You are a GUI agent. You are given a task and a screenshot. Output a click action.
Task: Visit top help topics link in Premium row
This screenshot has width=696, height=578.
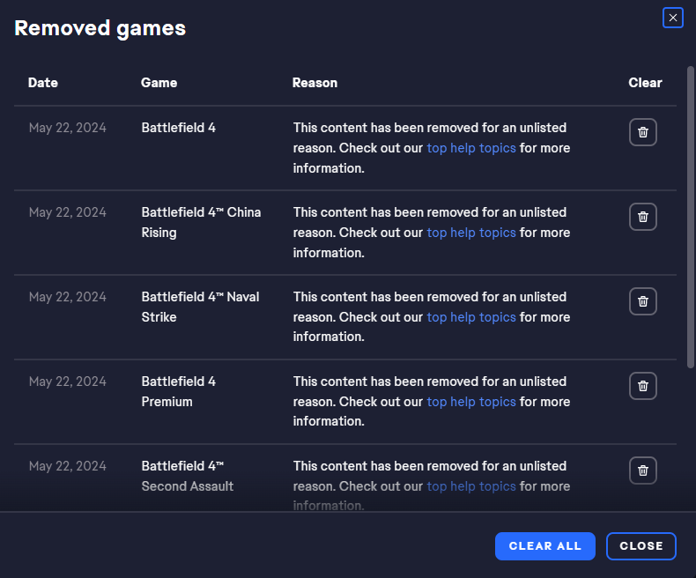471,402
